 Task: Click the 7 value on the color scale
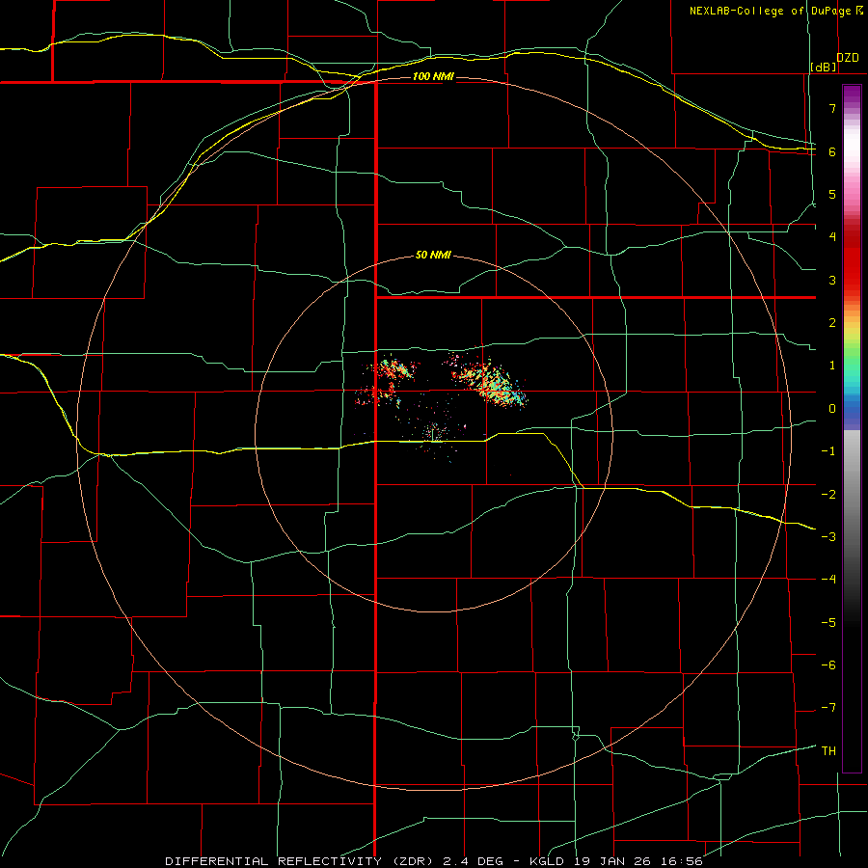[x=832, y=108]
